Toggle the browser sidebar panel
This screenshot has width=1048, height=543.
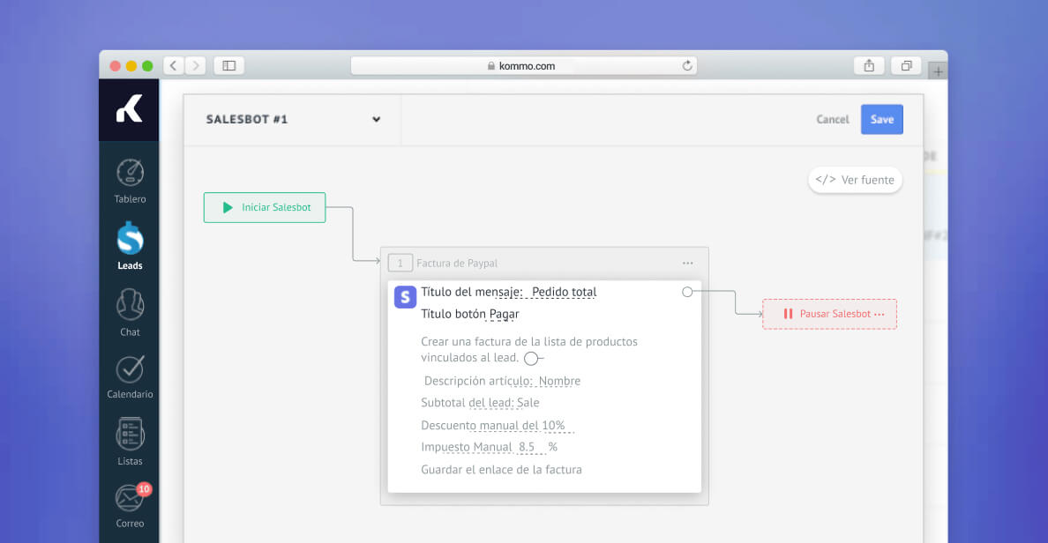229,65
